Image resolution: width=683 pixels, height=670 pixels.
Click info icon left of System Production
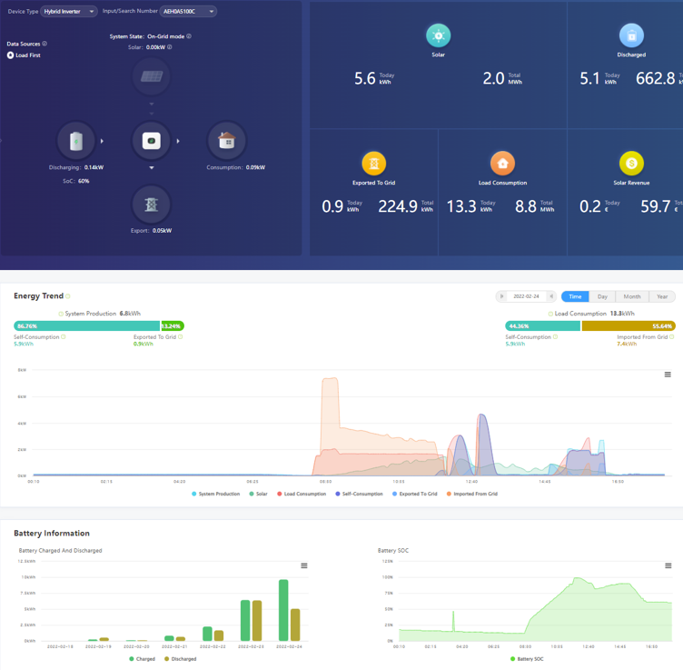pos(61,314)
